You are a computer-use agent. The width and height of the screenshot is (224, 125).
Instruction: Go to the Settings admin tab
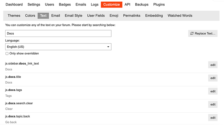34,5
